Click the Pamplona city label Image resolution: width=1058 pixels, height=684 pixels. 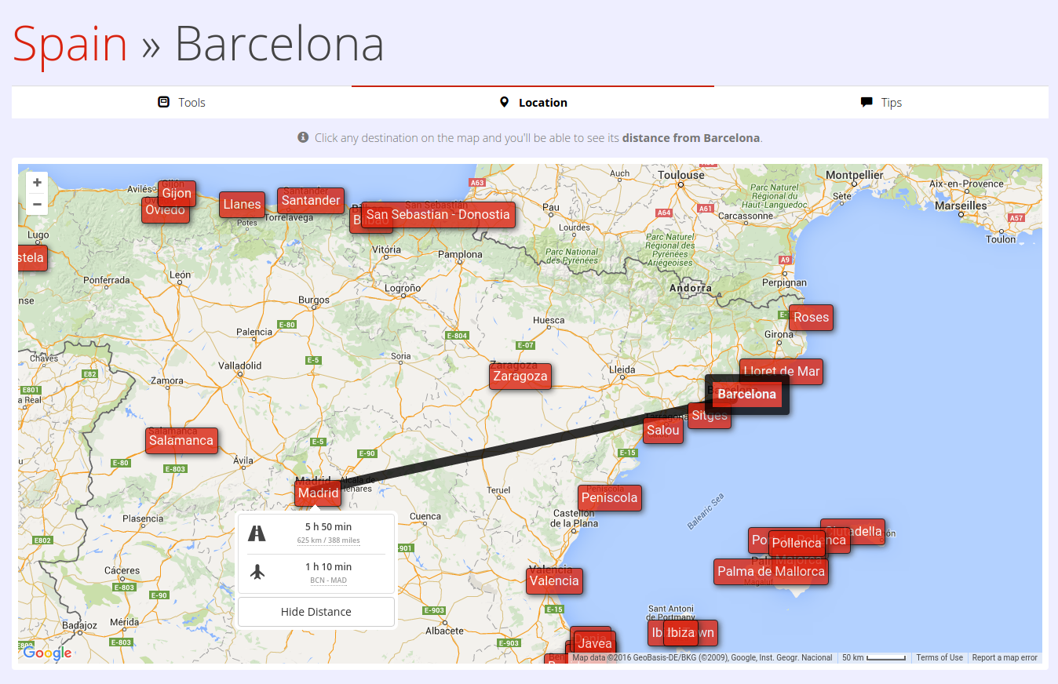[x=460, y=254]
